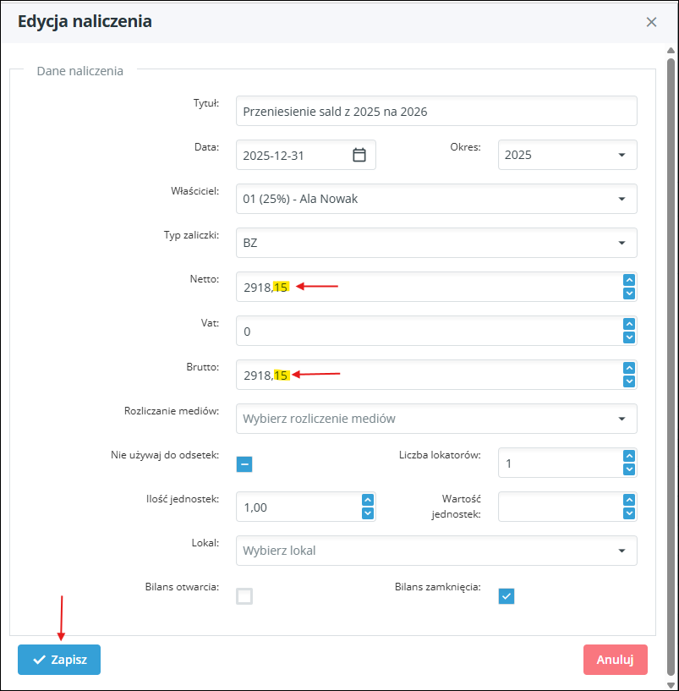Click into the Tytuł text field

coord(435,111)
